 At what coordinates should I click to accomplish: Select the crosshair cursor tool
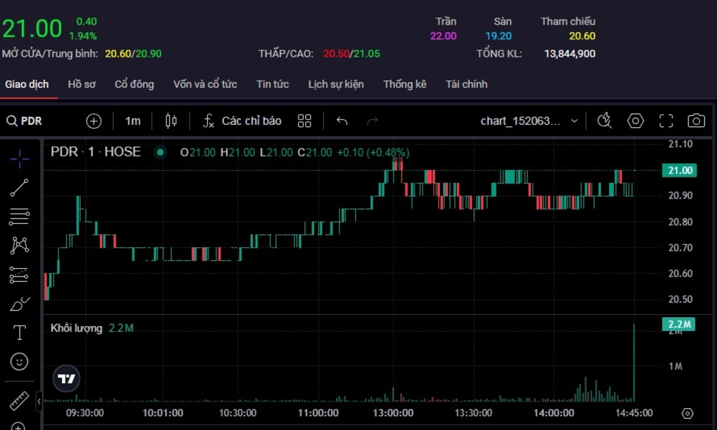coord(20,159)
